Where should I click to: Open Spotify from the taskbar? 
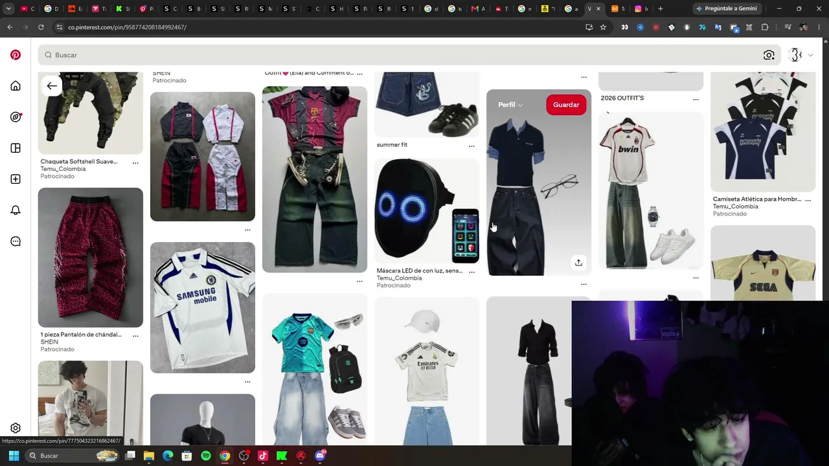206,456
